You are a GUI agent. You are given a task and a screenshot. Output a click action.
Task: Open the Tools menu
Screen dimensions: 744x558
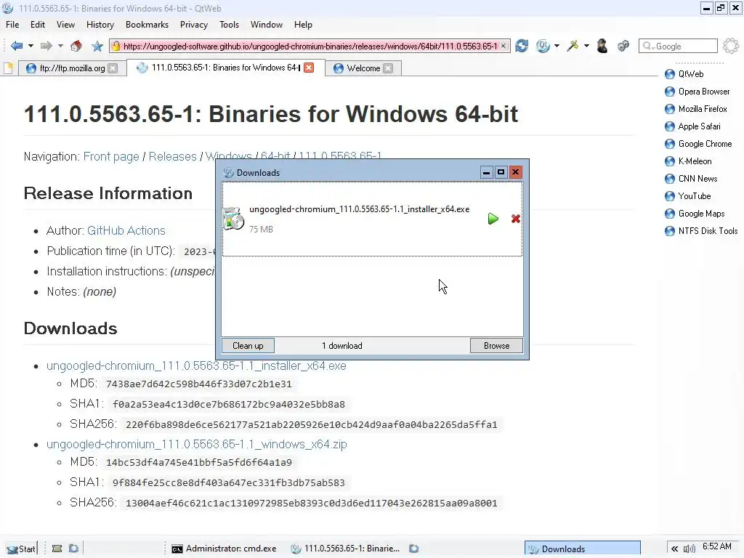(x=229, y=25)
